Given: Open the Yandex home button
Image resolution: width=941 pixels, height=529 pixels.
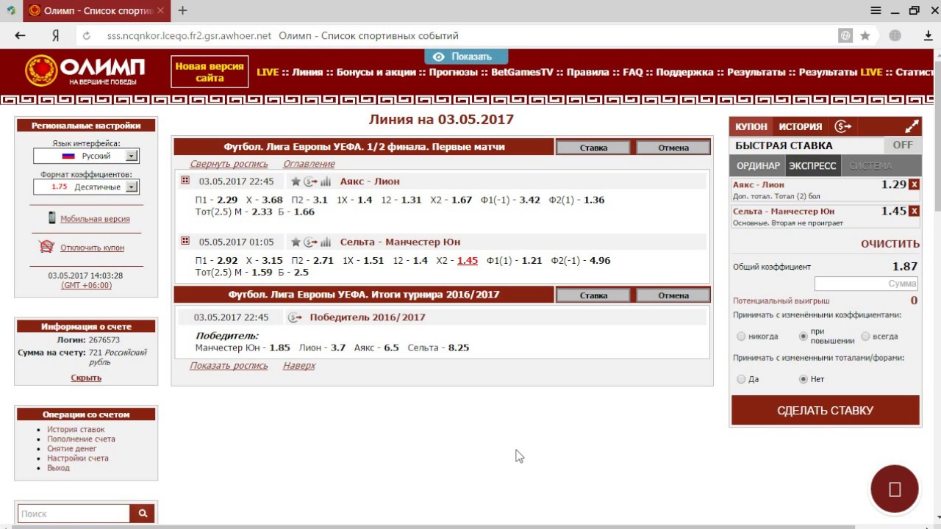Looking at the screenshot, I should coord(55,35).
